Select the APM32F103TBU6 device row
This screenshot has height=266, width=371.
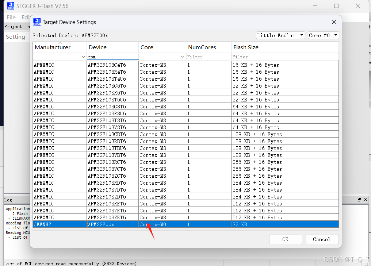click(x=186, y=148)
